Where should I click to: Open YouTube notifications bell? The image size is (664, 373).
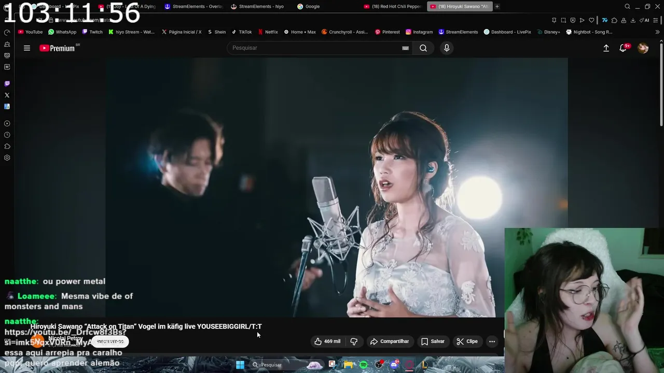[623, 48]
